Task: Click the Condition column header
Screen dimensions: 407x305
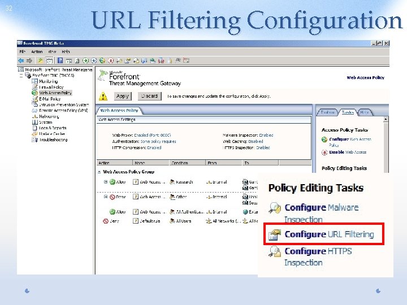Action: (188, 163)
